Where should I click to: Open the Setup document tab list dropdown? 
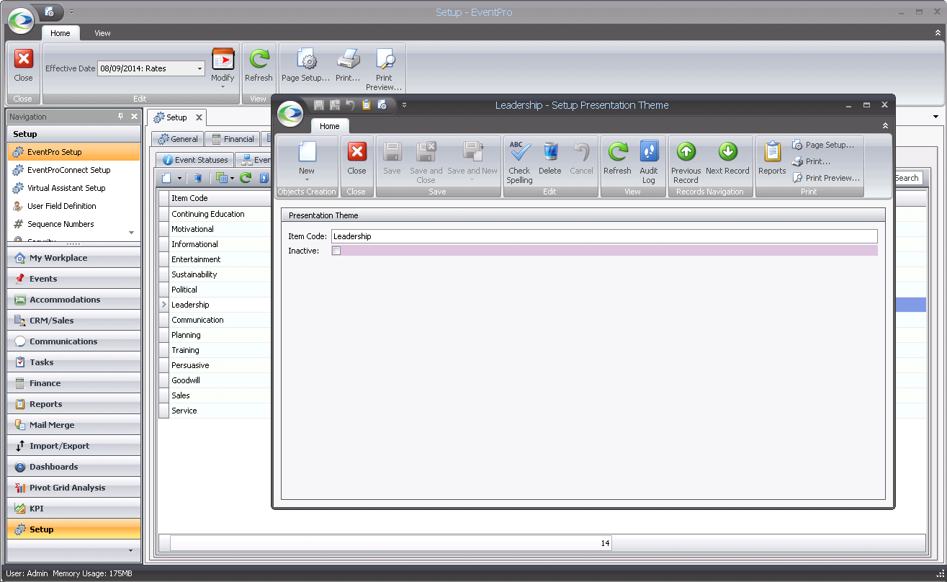(x=935, y=117)
